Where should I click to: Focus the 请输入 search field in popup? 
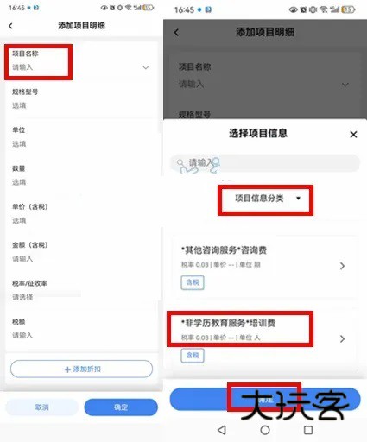click(265, 163)
